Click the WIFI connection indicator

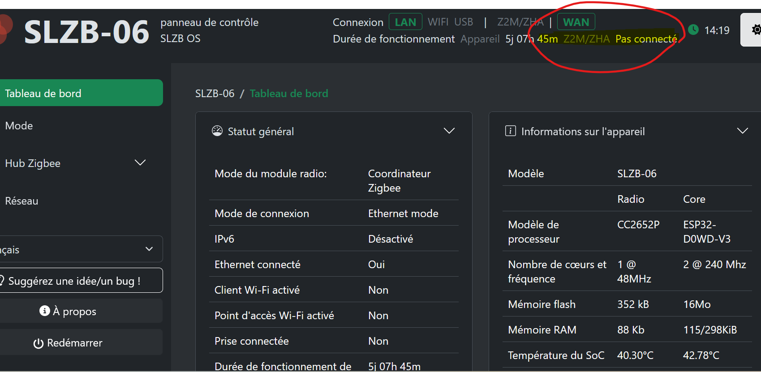click(x=438, y=22)
